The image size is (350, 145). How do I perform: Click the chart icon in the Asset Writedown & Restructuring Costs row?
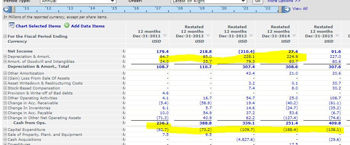click(123, 83)
